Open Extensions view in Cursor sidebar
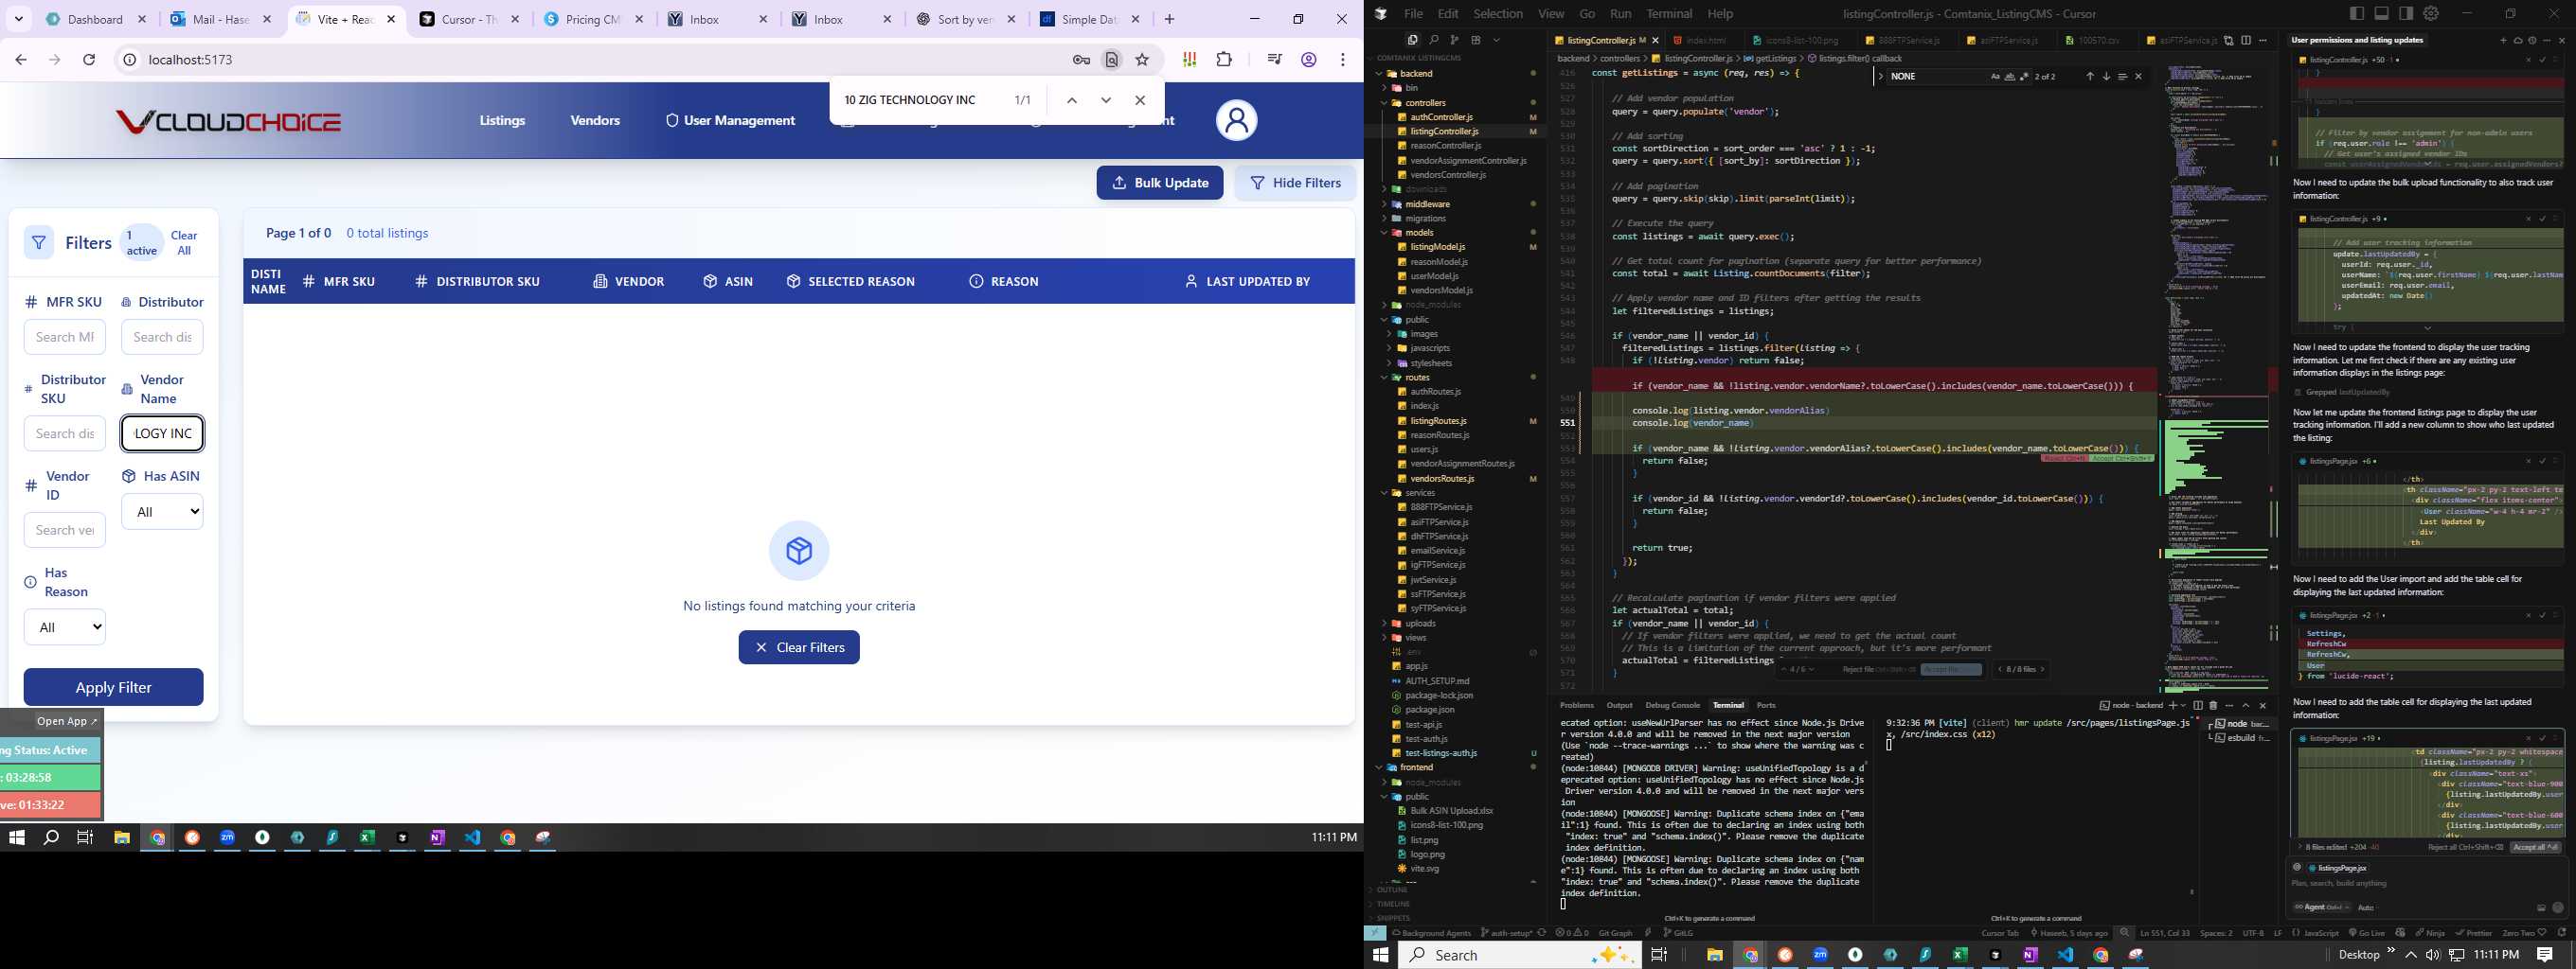 click(x=1475, y=40)
